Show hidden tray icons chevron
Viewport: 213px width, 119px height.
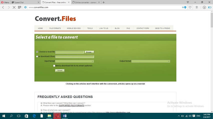(179, 116)
